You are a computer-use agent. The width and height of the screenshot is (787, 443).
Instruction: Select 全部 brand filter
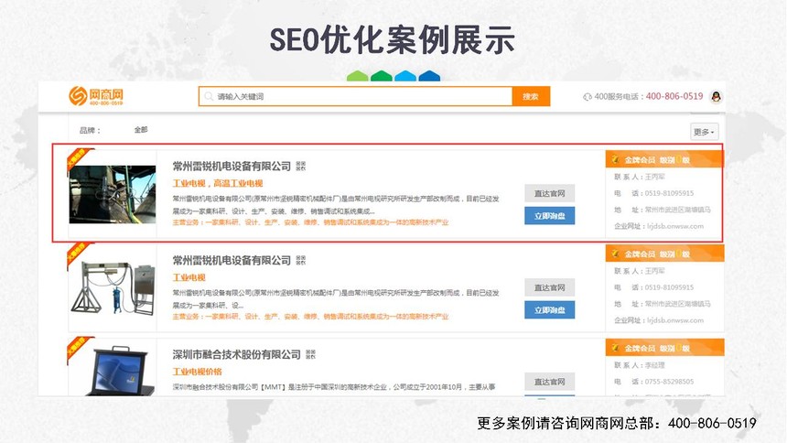(x=141, y=130)
